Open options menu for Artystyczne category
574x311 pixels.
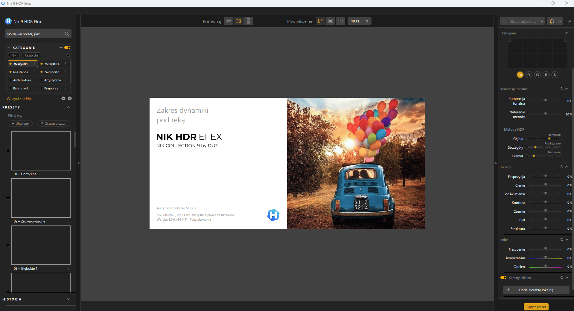tap(66, 80)
